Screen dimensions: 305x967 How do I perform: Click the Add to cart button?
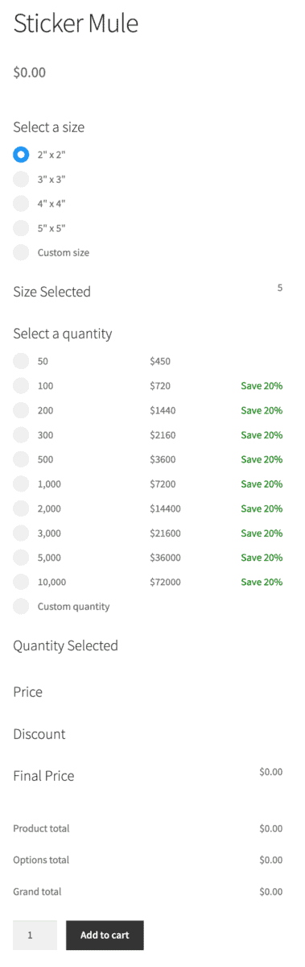105,935
